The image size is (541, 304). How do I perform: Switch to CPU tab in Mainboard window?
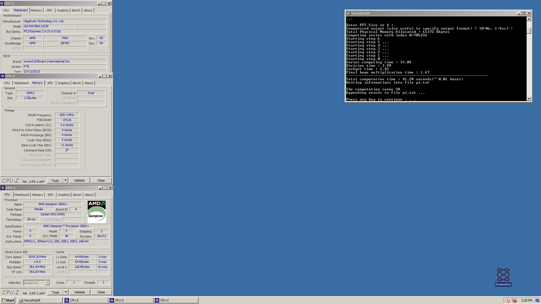point(6,10)
